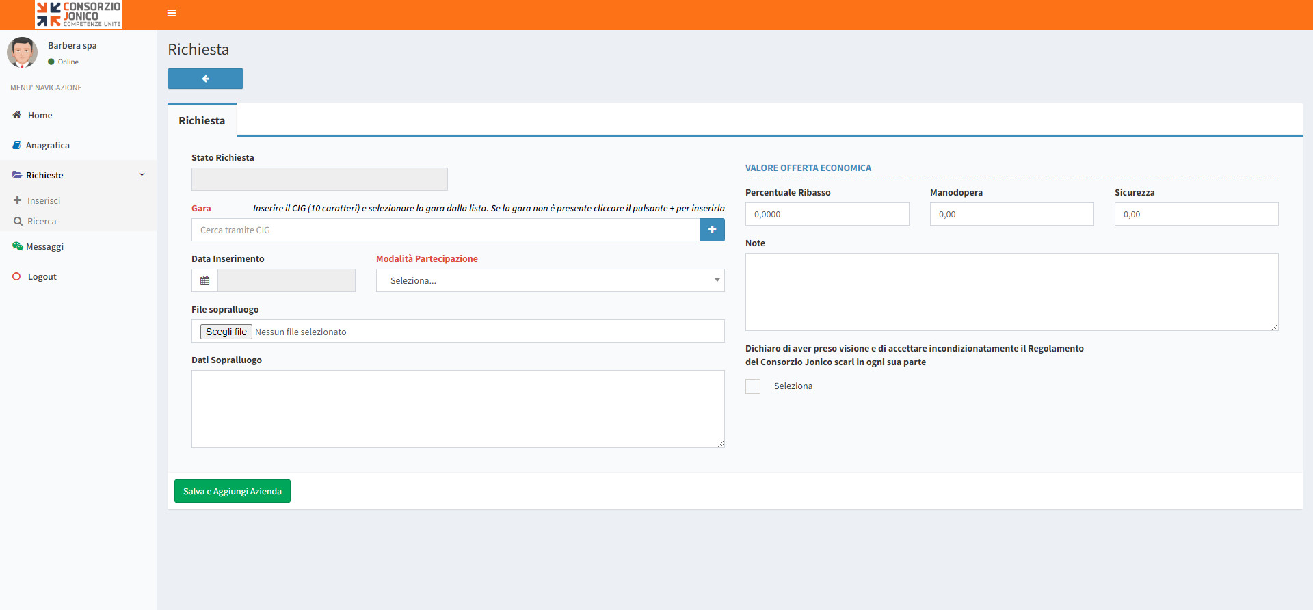
Task: Open Anagrafica in navigation menu
Action: pos(47,145)
